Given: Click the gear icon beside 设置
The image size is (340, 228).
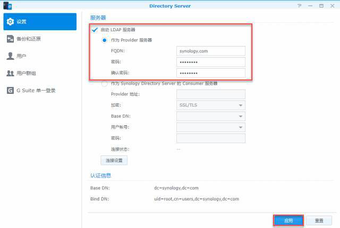Looking at the screenshot, I should coord(10,22).
